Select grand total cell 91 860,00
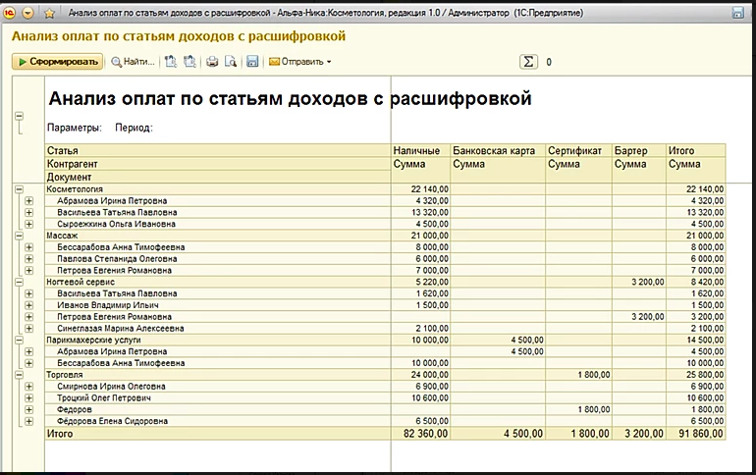The height and width of the screenshot is (475, 756). coord(696,434)
